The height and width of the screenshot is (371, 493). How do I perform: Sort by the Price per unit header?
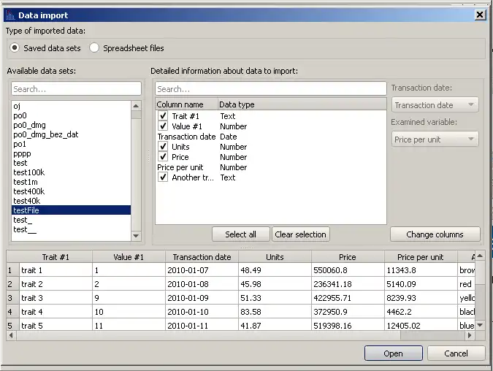[x=420, y=257]
